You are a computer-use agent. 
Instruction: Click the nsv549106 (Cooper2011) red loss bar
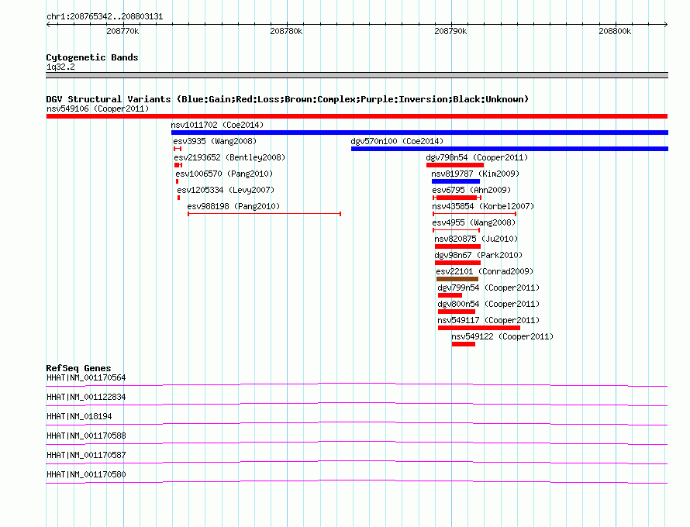(357, 116)
